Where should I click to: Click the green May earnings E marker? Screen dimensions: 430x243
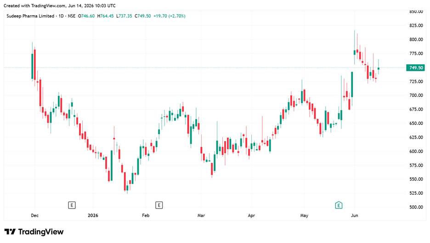[339, 205]
